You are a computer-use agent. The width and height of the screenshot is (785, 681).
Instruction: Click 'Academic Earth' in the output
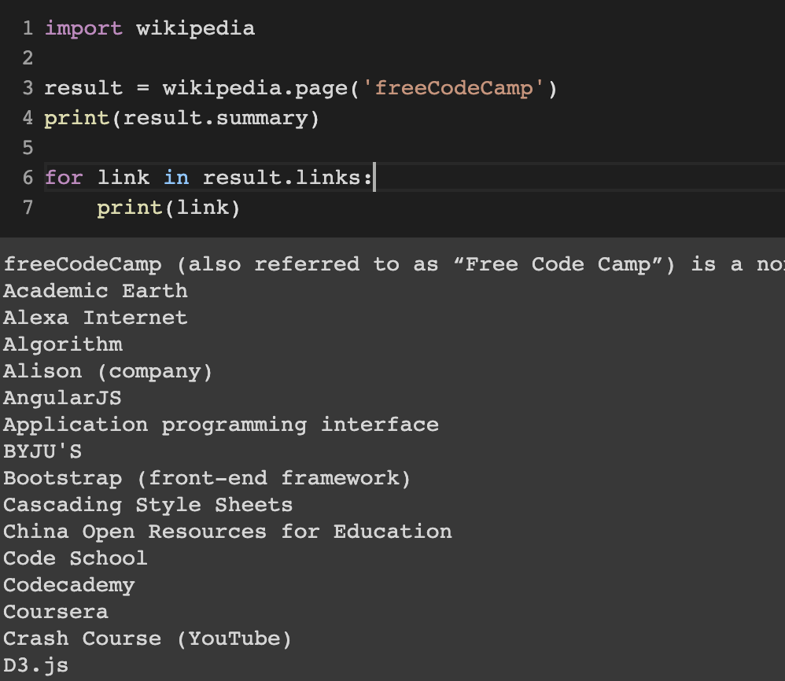click(x=96, y=291)
